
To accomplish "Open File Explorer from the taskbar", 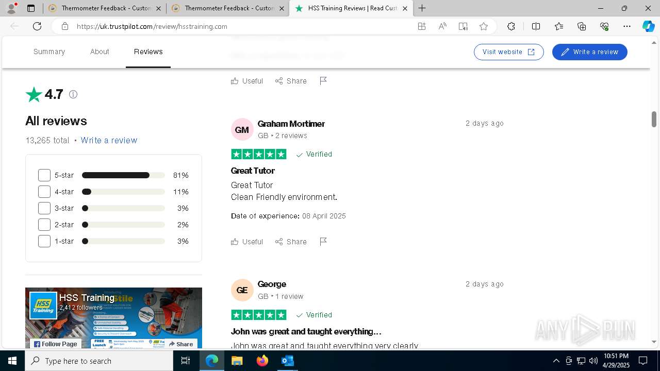I will [237, 361].
